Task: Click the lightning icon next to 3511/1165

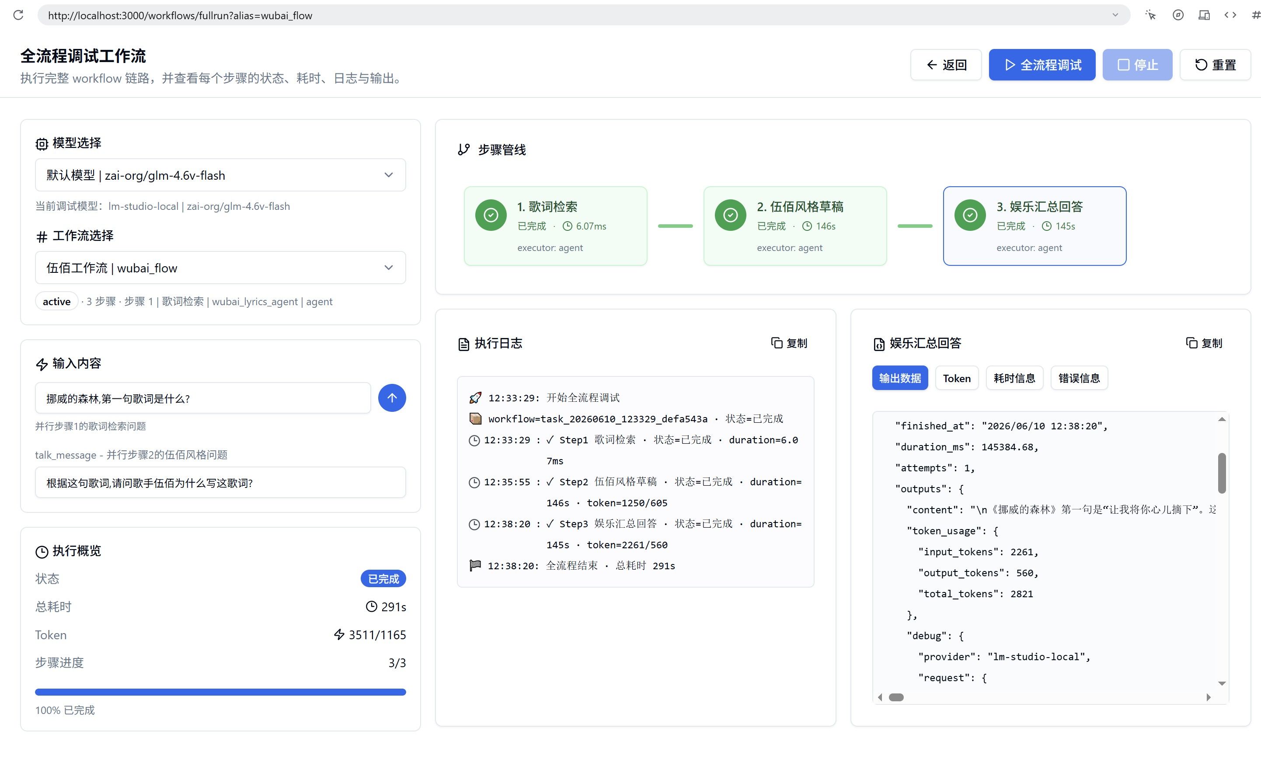Action: point(339,634)
